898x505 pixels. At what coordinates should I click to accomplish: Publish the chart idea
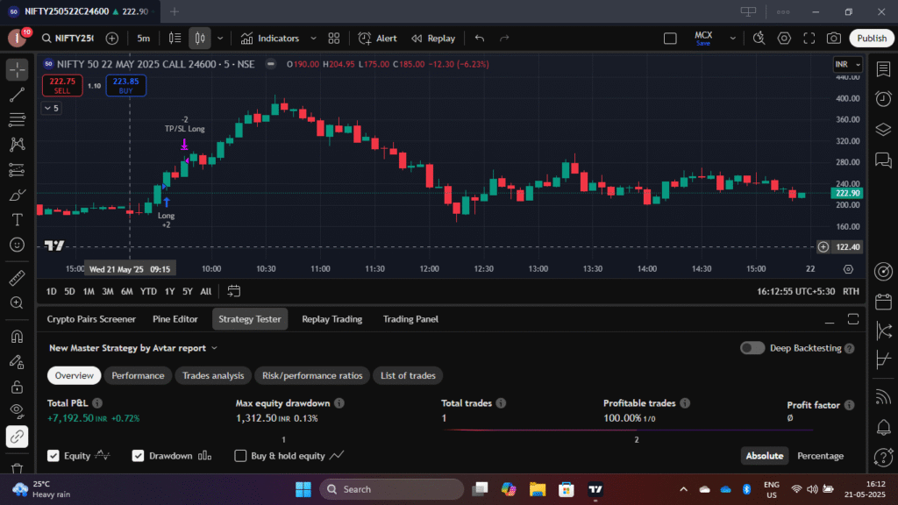[872, 39]
